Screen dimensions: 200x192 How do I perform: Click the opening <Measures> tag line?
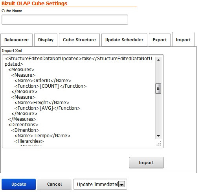tap(21, 70)
